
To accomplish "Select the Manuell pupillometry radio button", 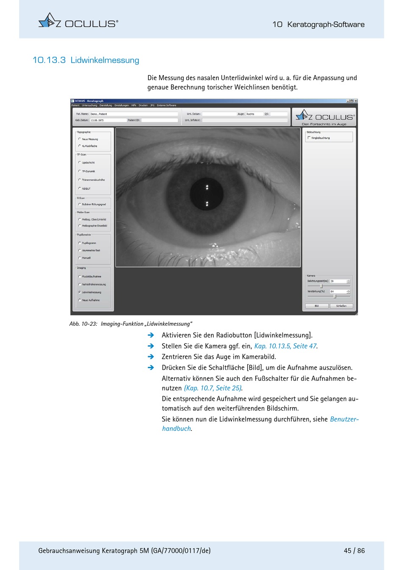I will pos(79,258).
